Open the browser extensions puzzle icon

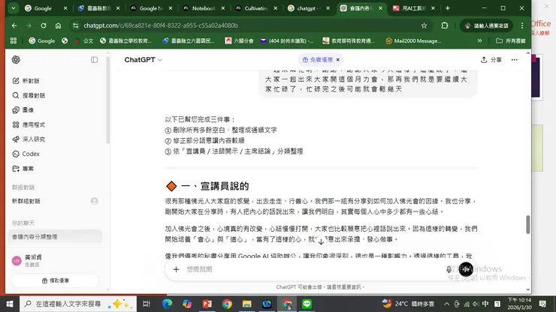coord(444,25)
